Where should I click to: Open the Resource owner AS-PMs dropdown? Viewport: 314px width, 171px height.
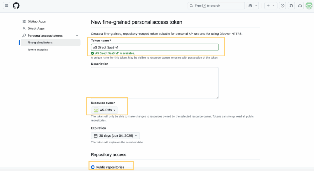pos(105,110)
